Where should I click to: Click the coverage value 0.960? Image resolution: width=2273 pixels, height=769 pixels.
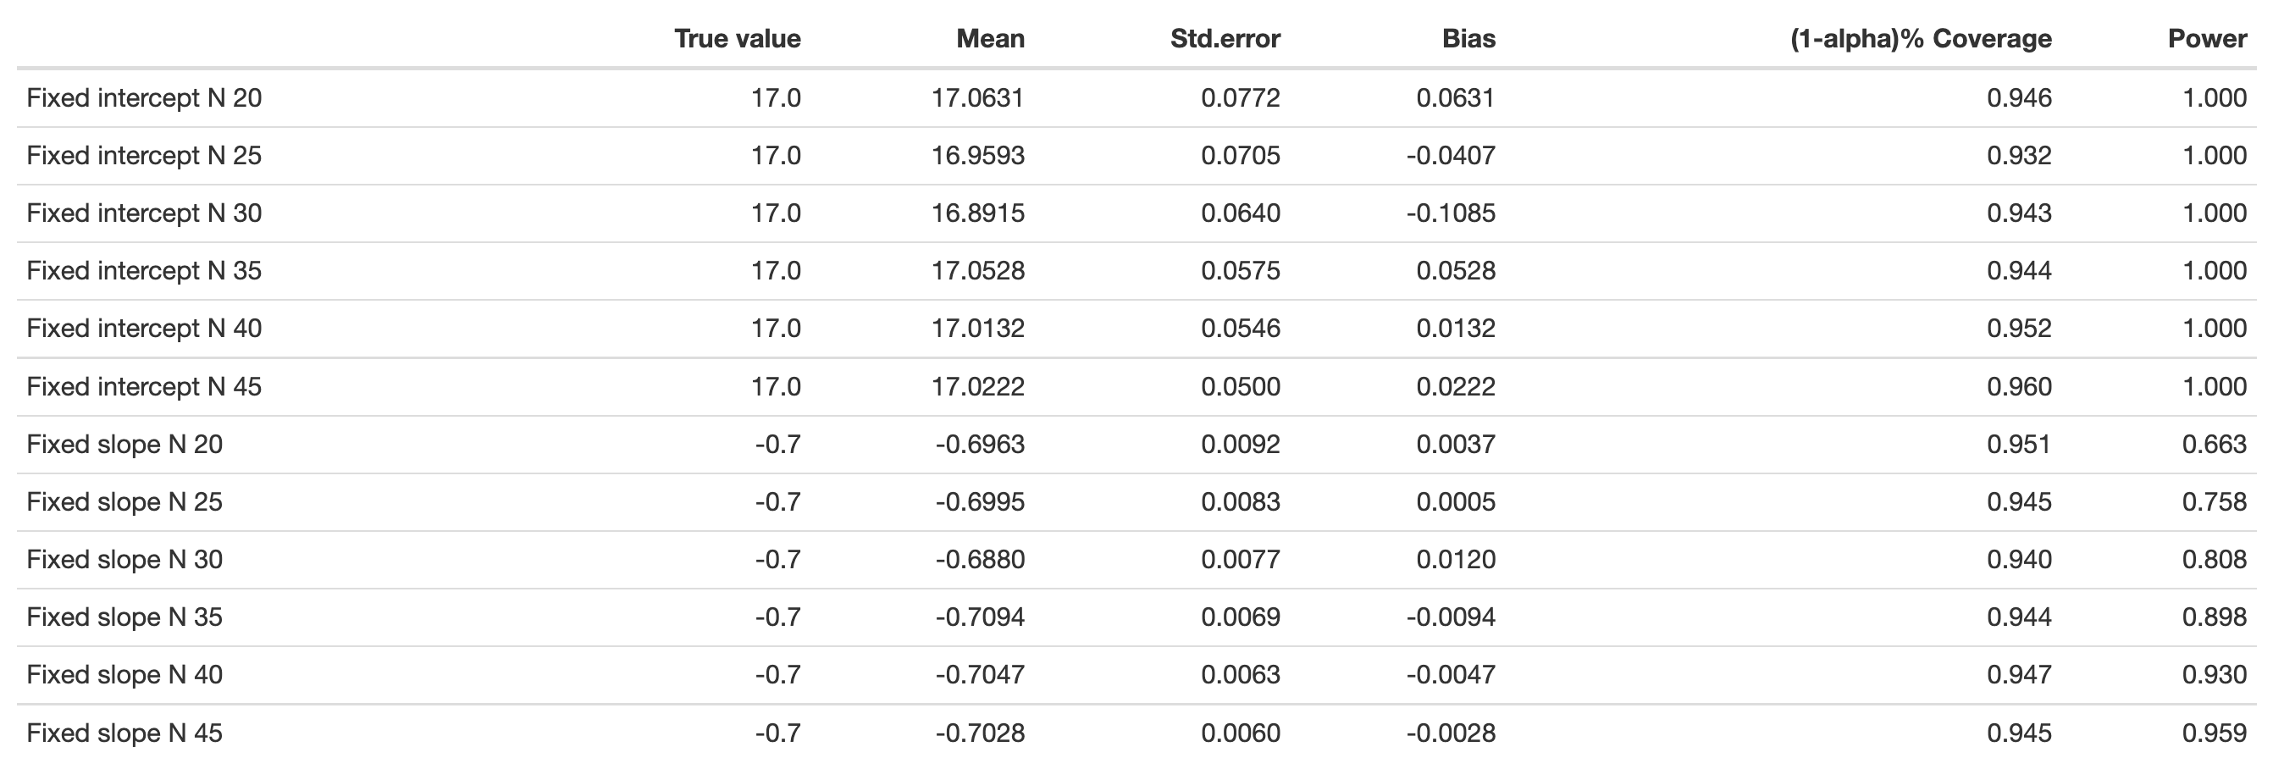[x=2019, y=387]
